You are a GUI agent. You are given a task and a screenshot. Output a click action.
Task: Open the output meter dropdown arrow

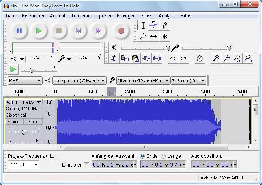[x=22, y=59]
